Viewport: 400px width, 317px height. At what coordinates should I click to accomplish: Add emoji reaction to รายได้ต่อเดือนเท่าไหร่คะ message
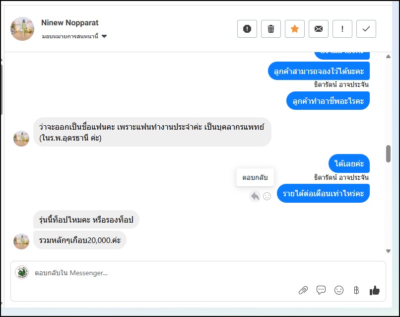[267, 196]
